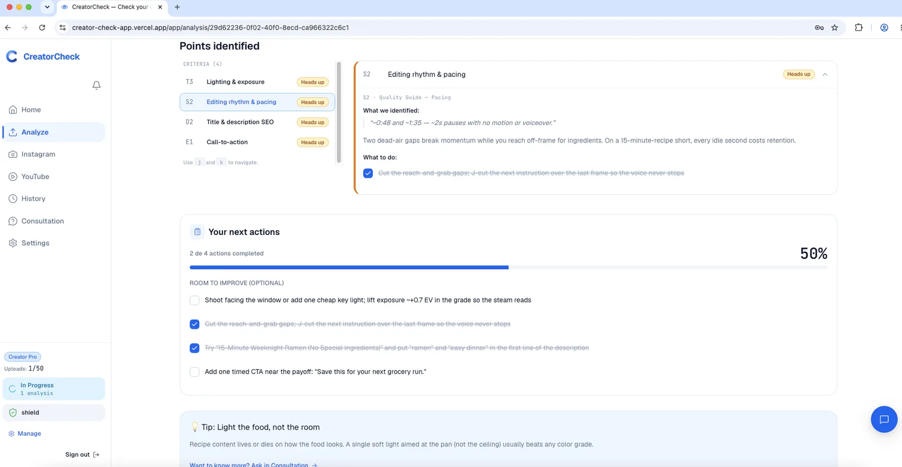The image size is (902, 467).
Task: Check the Shoot facing the window action
Action: [194, 300]
